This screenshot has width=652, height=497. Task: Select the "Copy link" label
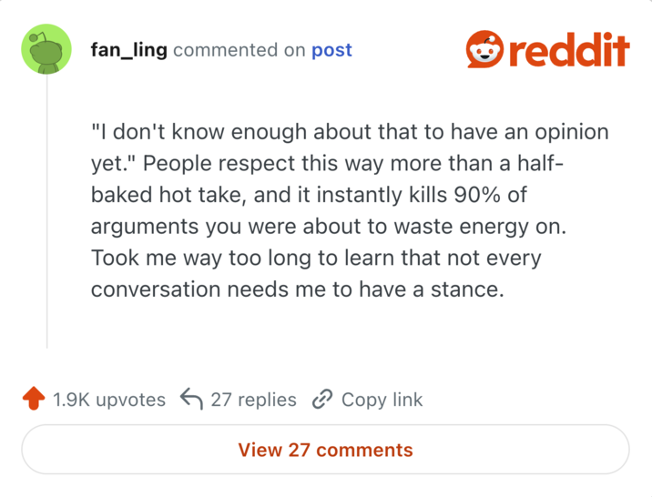(x=382, y=400)
